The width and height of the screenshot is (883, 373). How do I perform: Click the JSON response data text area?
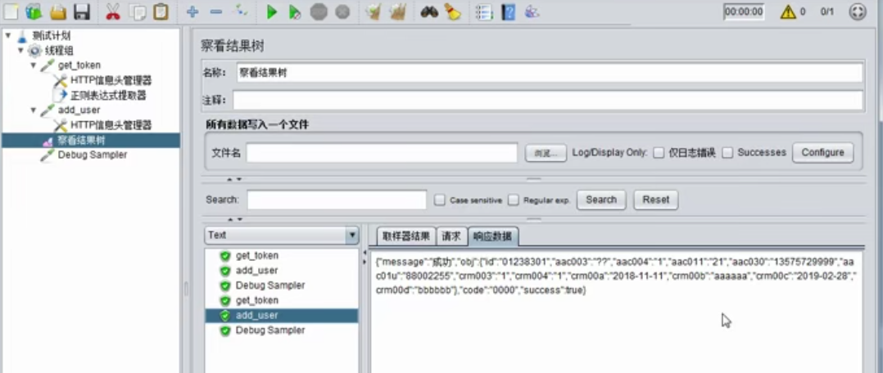616,312
